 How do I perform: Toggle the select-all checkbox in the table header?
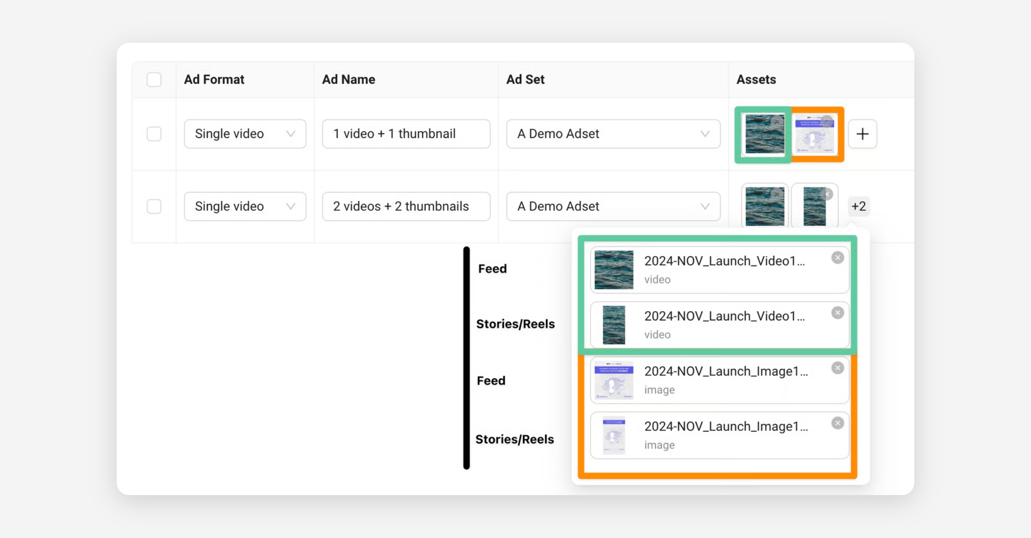pos(154,80)
